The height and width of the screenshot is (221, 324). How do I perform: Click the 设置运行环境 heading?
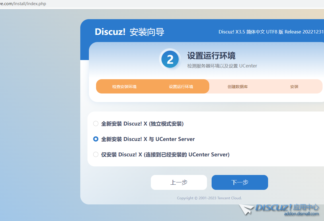pyautogui.click(x=211, y=55)
